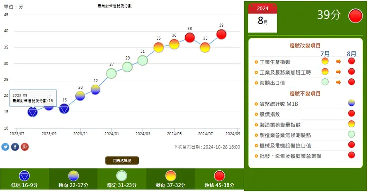Screen dimensions: 368x192
Task: Click the 2024 8月 calendar icon
Action: [x=263, y=18]
